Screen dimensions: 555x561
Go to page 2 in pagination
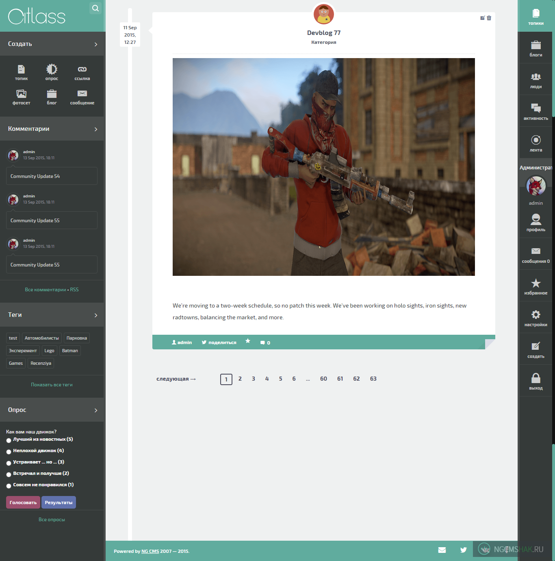tap(240, 379)
